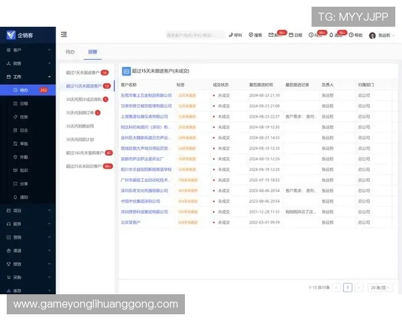The width and height of the screenshot is (402, 321).
Task: Click the 归属部门 column header
Action: [366, 85]
